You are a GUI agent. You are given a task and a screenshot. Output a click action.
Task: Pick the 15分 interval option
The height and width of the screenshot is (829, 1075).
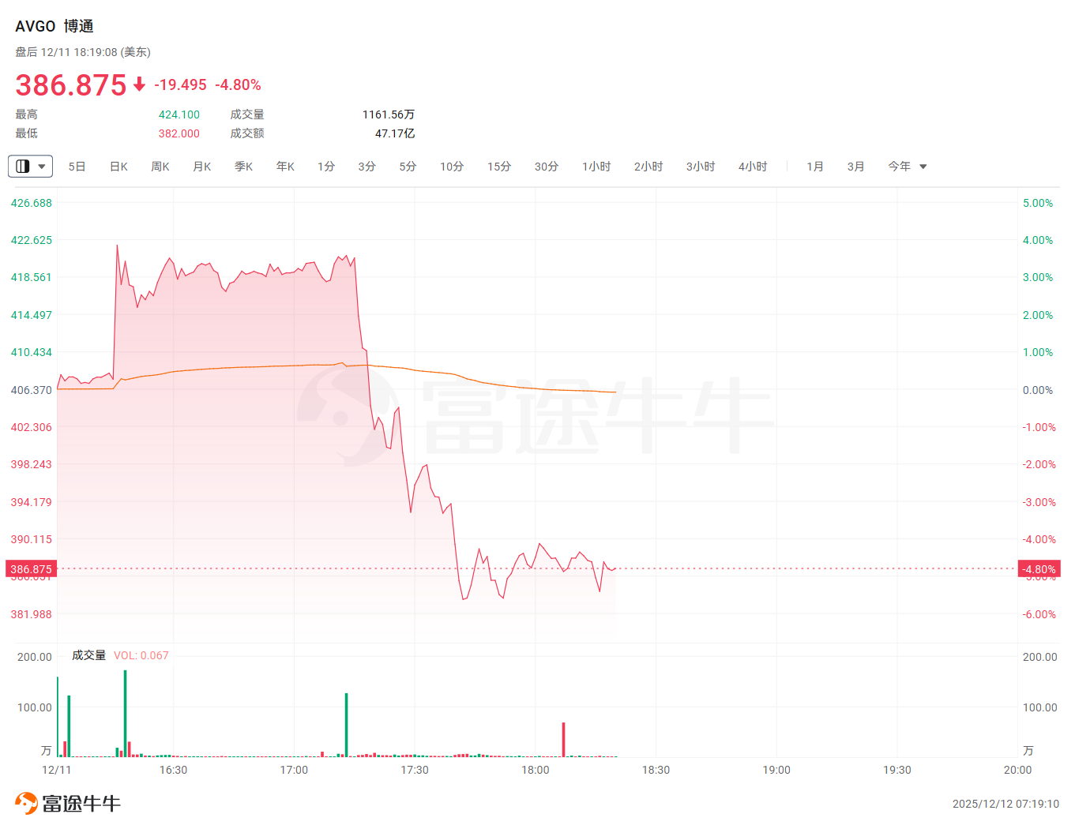pos(499,167)
